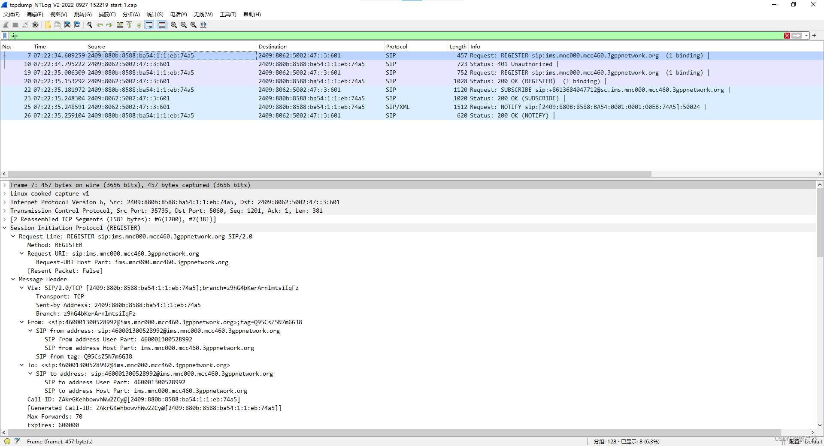
Task: Open the 统计(S) menu
Action: pos(155,15)
